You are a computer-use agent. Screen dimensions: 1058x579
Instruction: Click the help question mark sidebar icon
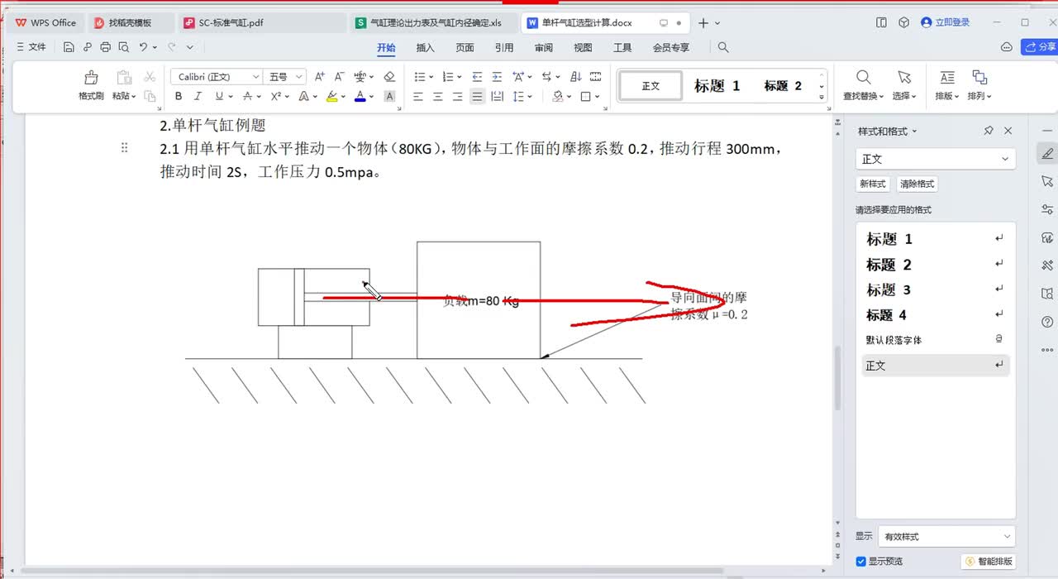[x=1047, y=322]
